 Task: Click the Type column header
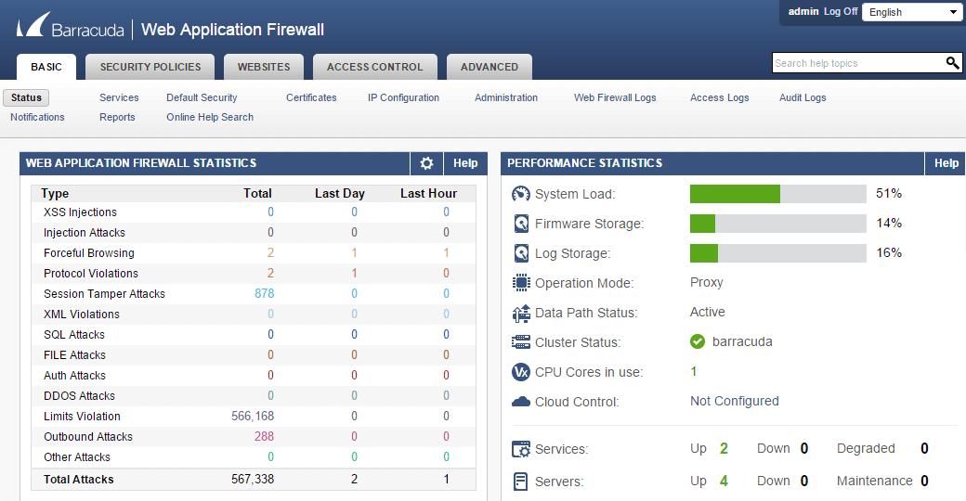(x=55, y=193)
